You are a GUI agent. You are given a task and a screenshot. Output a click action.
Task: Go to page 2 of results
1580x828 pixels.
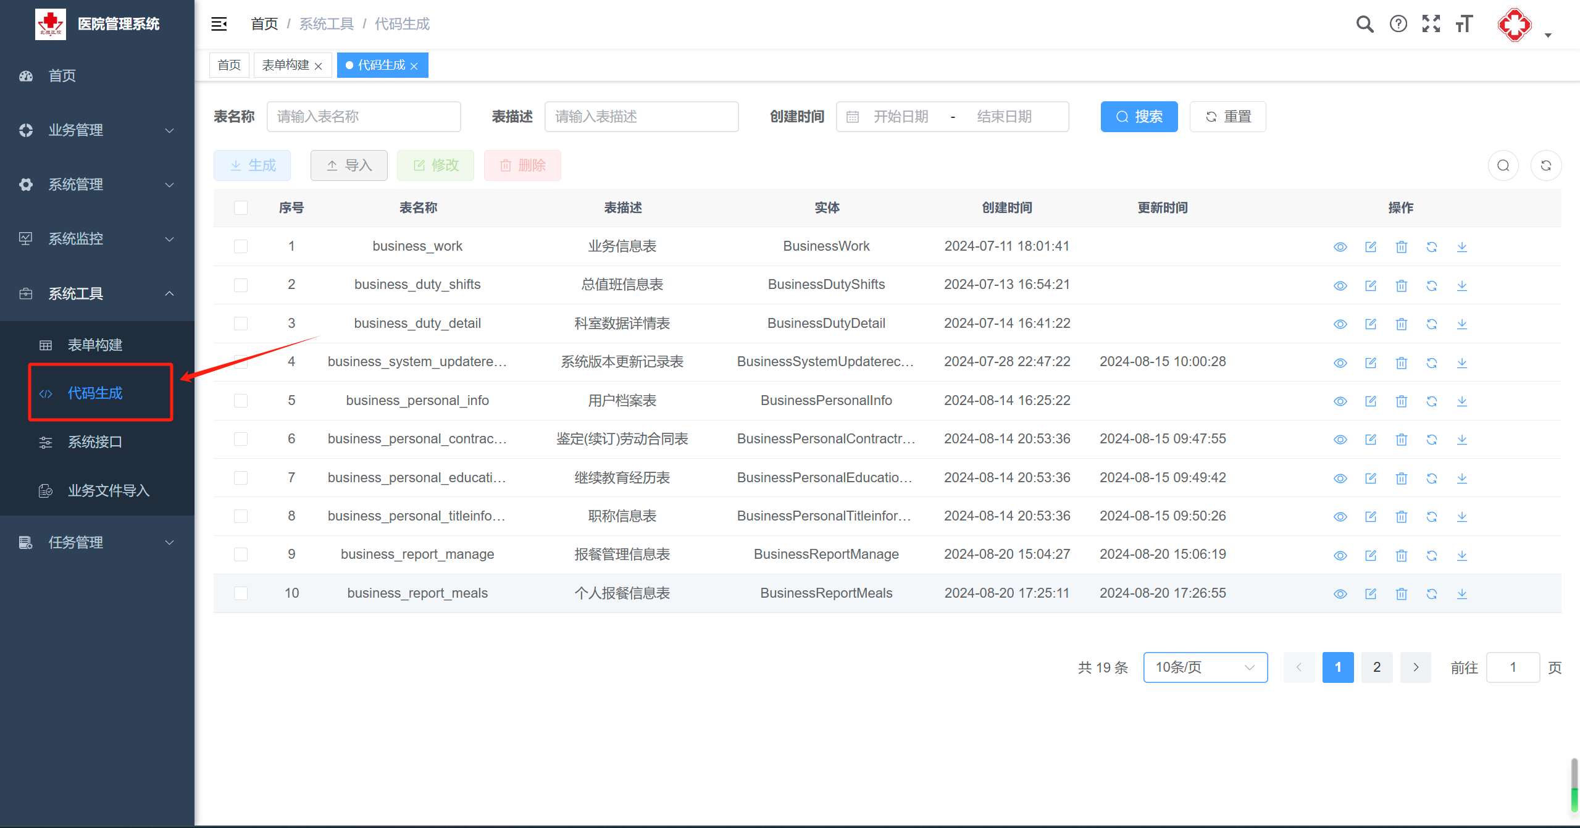click(1376, 667)
